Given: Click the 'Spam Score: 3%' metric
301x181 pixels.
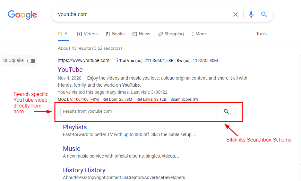Looking at the screenshot, I should [184, 99].
